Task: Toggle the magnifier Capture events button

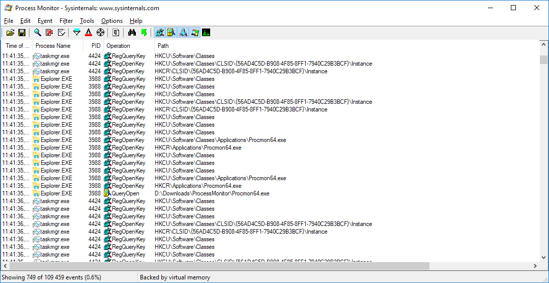Action: tap(38, 33)
